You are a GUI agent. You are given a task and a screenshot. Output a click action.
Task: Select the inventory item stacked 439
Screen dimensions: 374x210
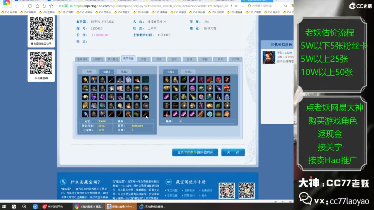tap(120, 97)
